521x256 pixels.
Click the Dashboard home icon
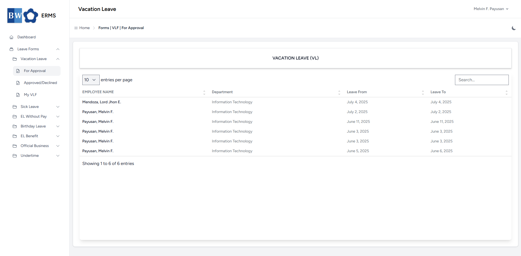11,37
